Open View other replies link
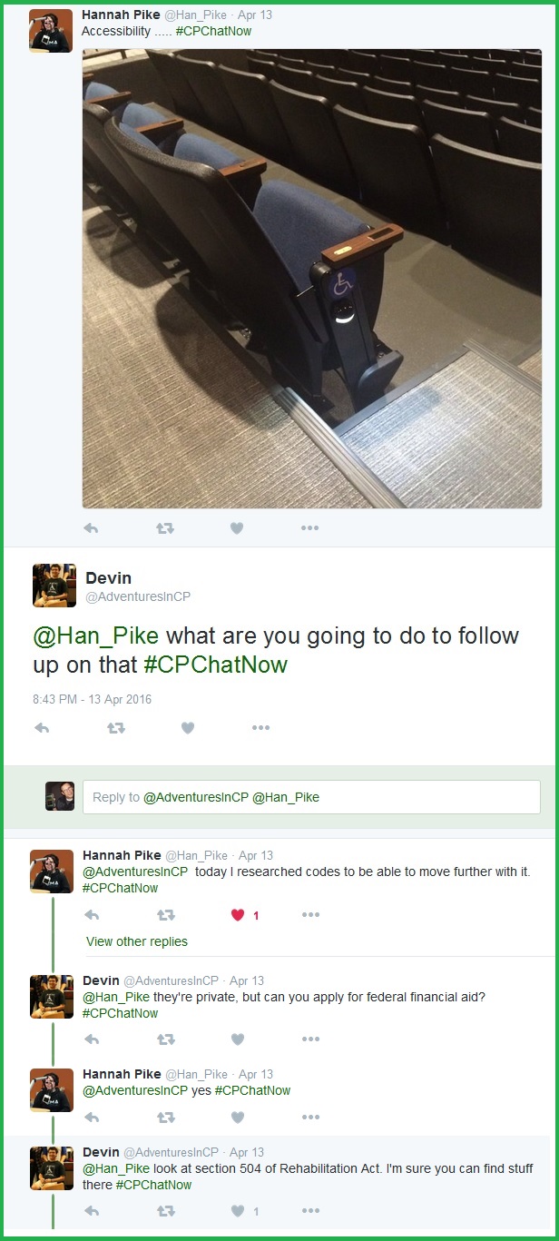 [x=137, y=941]
